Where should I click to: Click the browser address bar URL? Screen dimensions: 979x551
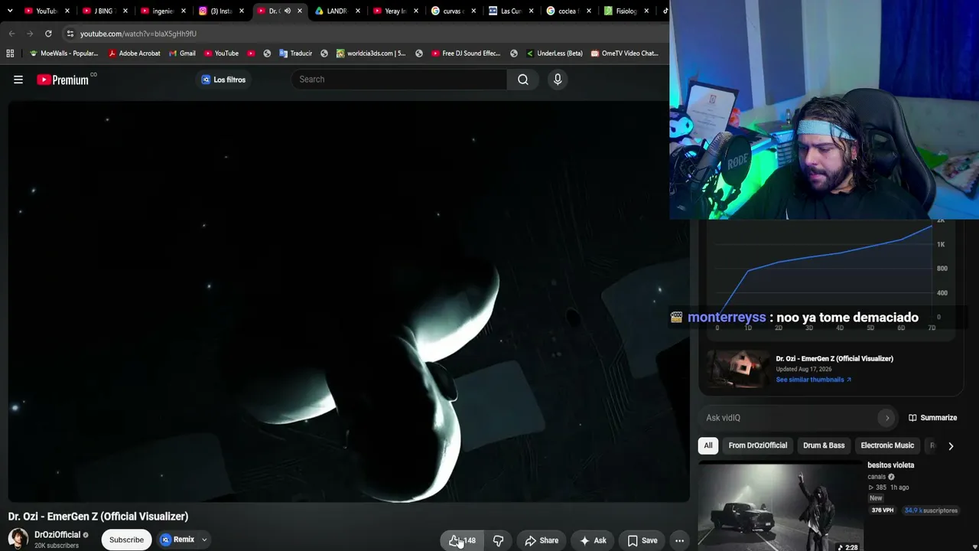[138, 34]
